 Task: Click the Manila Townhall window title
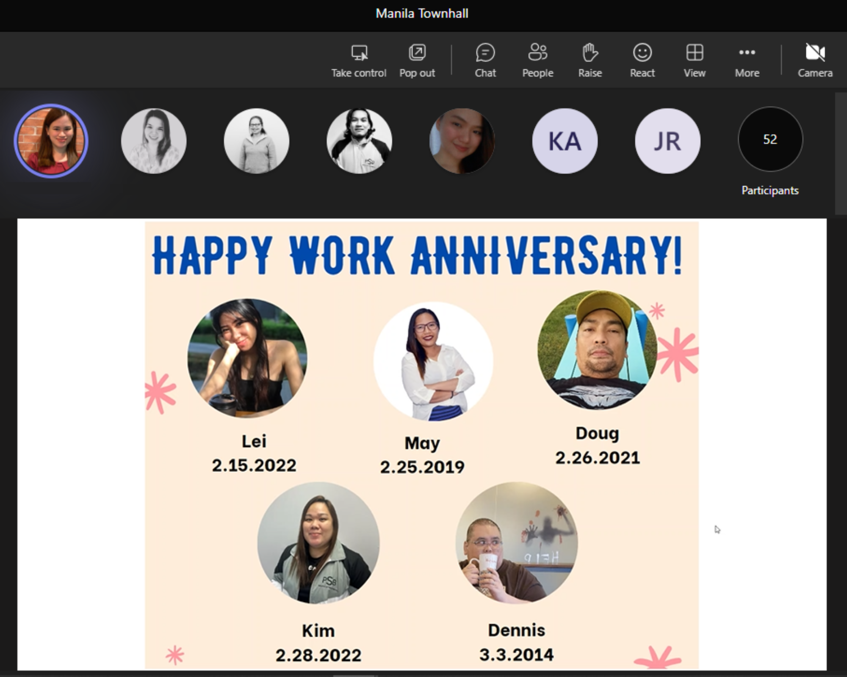(422, 14)
